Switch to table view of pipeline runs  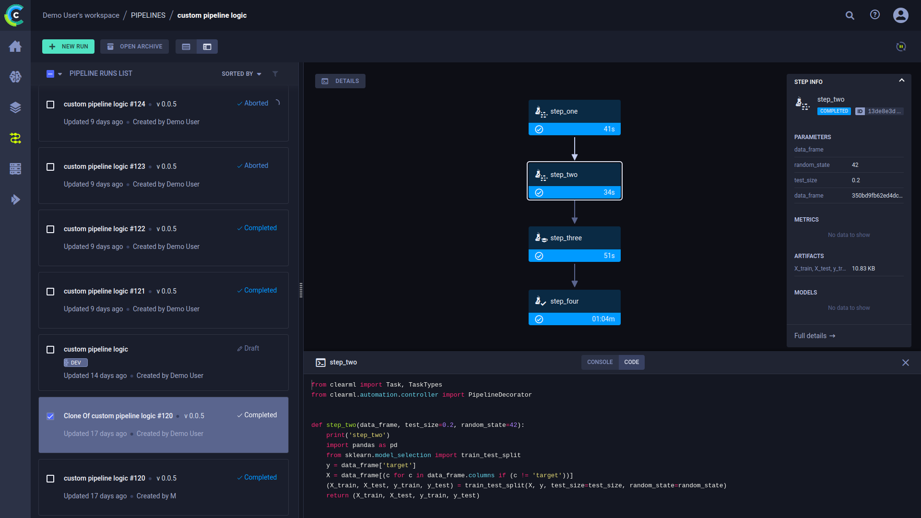point(186,47)
